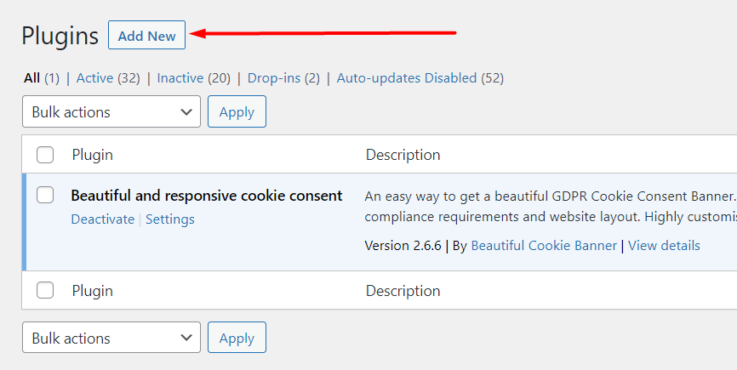The width and height of the screenshot is (737, 370).
Task: Open the bottom Bulk actions dropdown
Action: 111,338
